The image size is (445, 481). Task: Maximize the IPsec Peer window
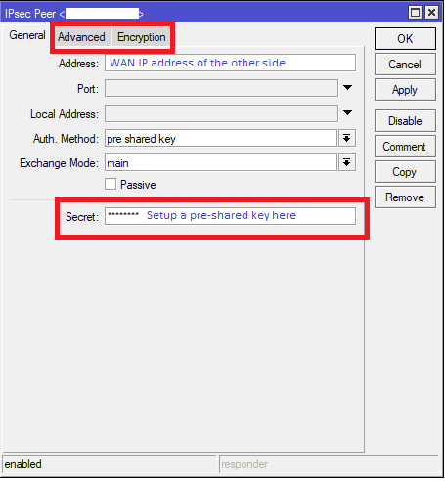click(415, 13)
